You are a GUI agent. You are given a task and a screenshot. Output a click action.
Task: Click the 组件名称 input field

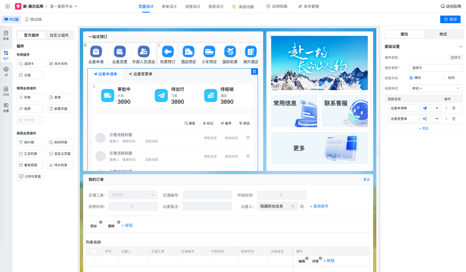tap(436, 68)
